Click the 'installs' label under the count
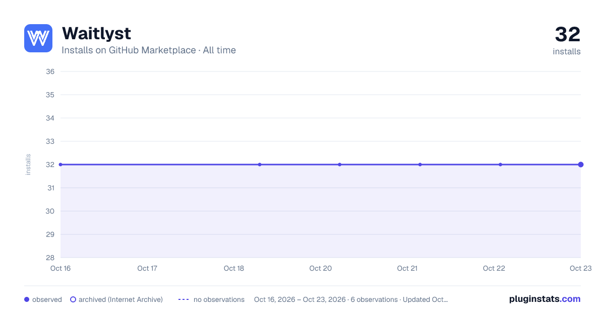The height and width of the screenshot is (317, 605). pos(567,51)
